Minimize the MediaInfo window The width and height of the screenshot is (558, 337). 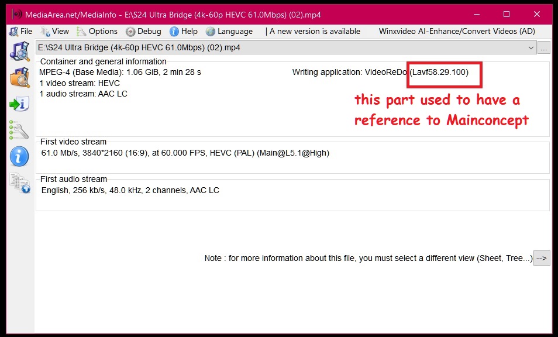coord(477,14)
